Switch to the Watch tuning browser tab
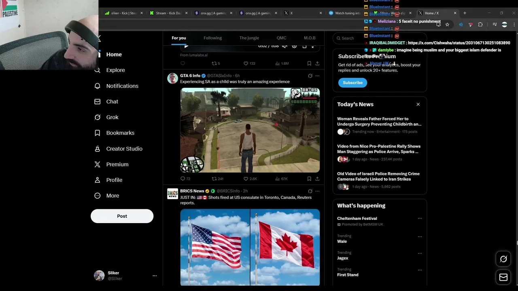 (x=344, y=13)
